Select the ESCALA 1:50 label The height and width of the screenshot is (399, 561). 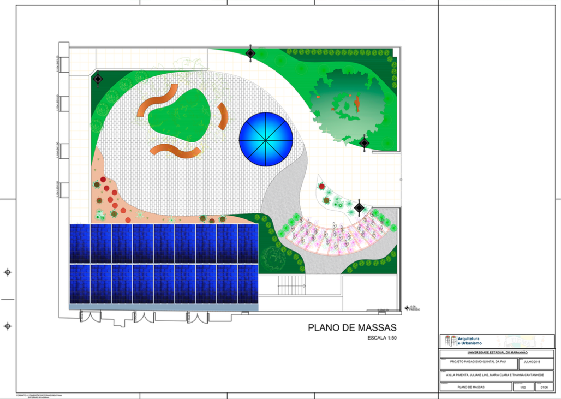[382, 338]
